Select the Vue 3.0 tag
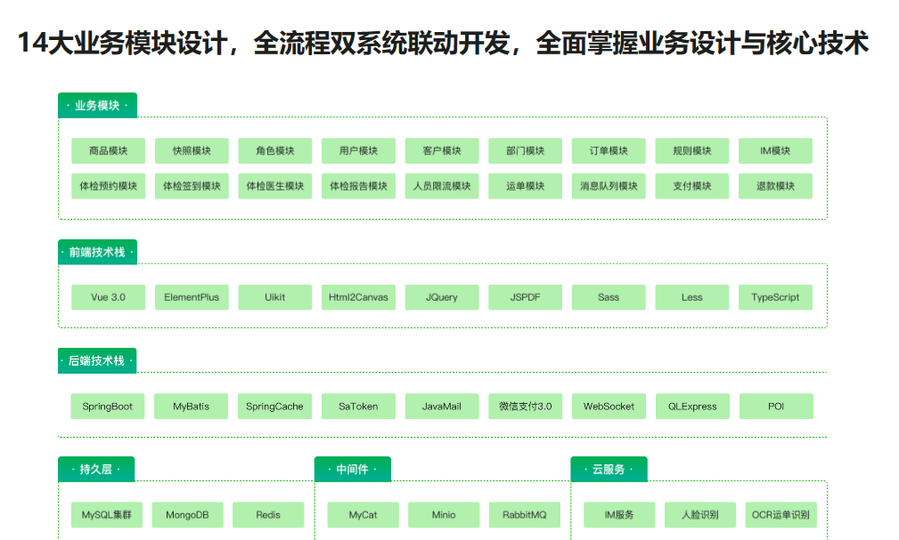Screen dimensions: 899x540 coord(108,297)
